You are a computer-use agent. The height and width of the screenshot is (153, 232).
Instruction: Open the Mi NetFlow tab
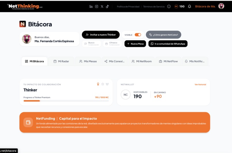[168, 61]
